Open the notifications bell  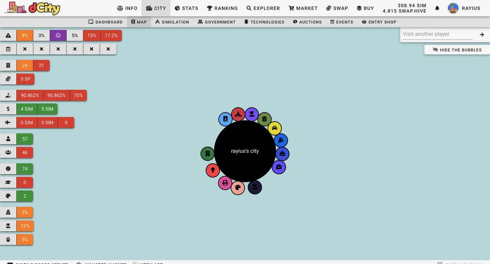[437, 8]
